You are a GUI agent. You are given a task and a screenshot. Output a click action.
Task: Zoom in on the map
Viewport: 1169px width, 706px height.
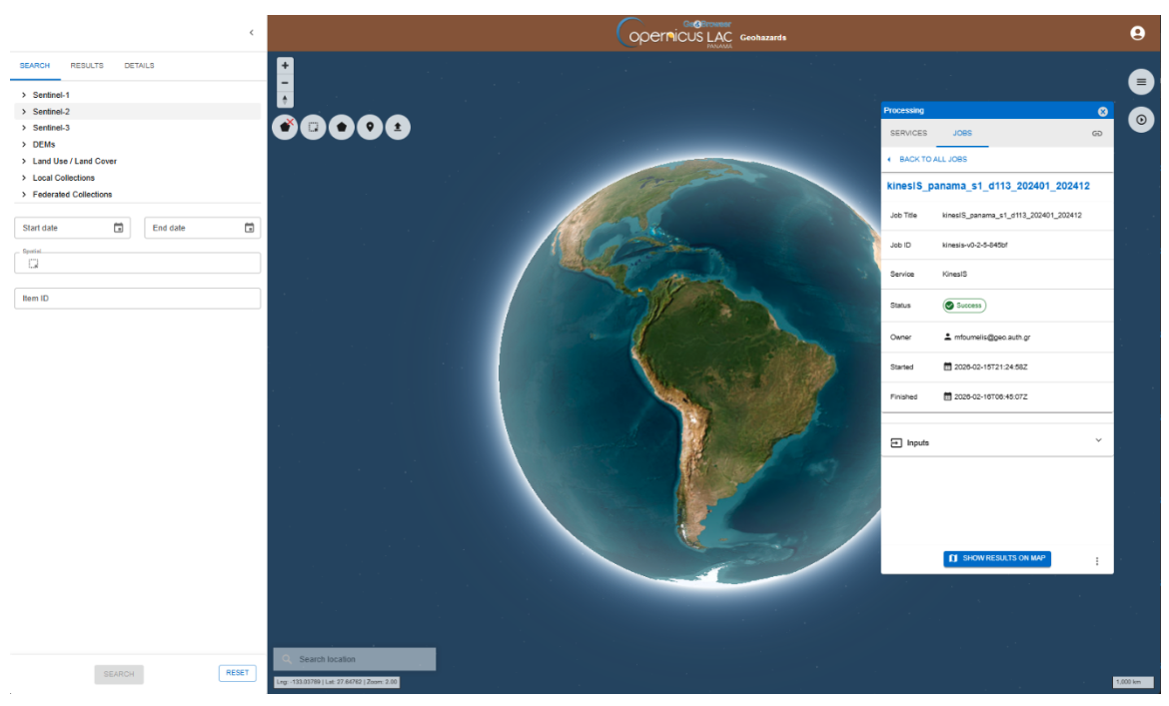pos(285,66)
